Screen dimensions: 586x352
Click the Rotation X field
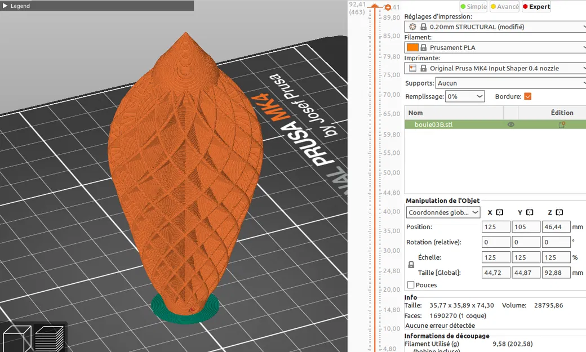point(496,242)
